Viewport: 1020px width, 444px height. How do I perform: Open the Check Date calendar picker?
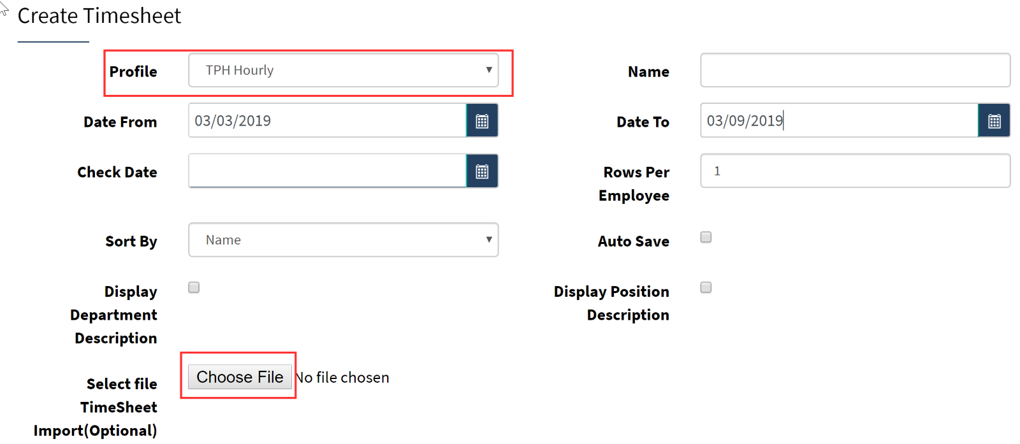(482, 171)
